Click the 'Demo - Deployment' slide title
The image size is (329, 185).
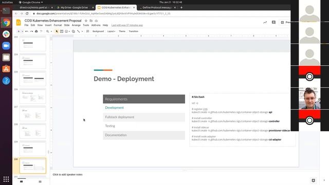pos(124,79)
